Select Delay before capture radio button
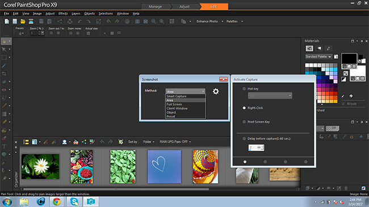Screen dimensions: 369x207 244,138
